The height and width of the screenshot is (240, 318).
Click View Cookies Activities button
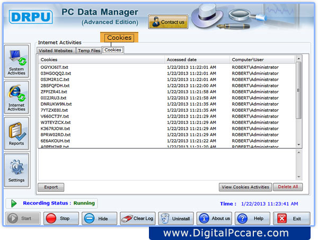(x=245, y=187)
